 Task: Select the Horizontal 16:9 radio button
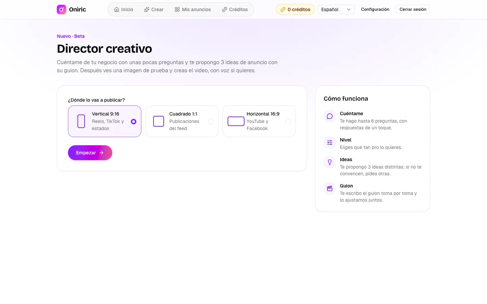coord(288,122)
